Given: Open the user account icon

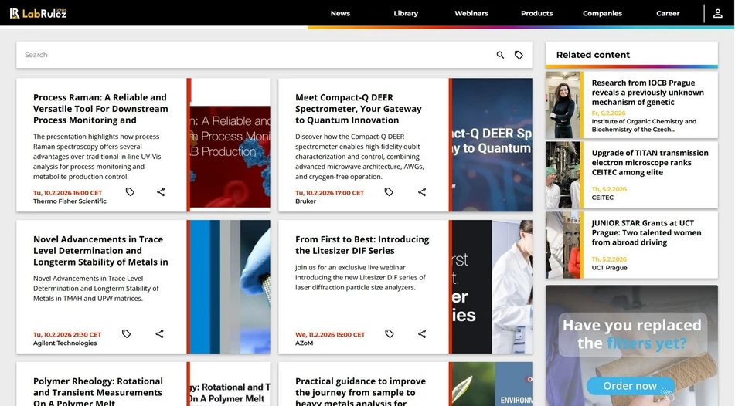Looking at the screenshot, I should pos(718,14).
